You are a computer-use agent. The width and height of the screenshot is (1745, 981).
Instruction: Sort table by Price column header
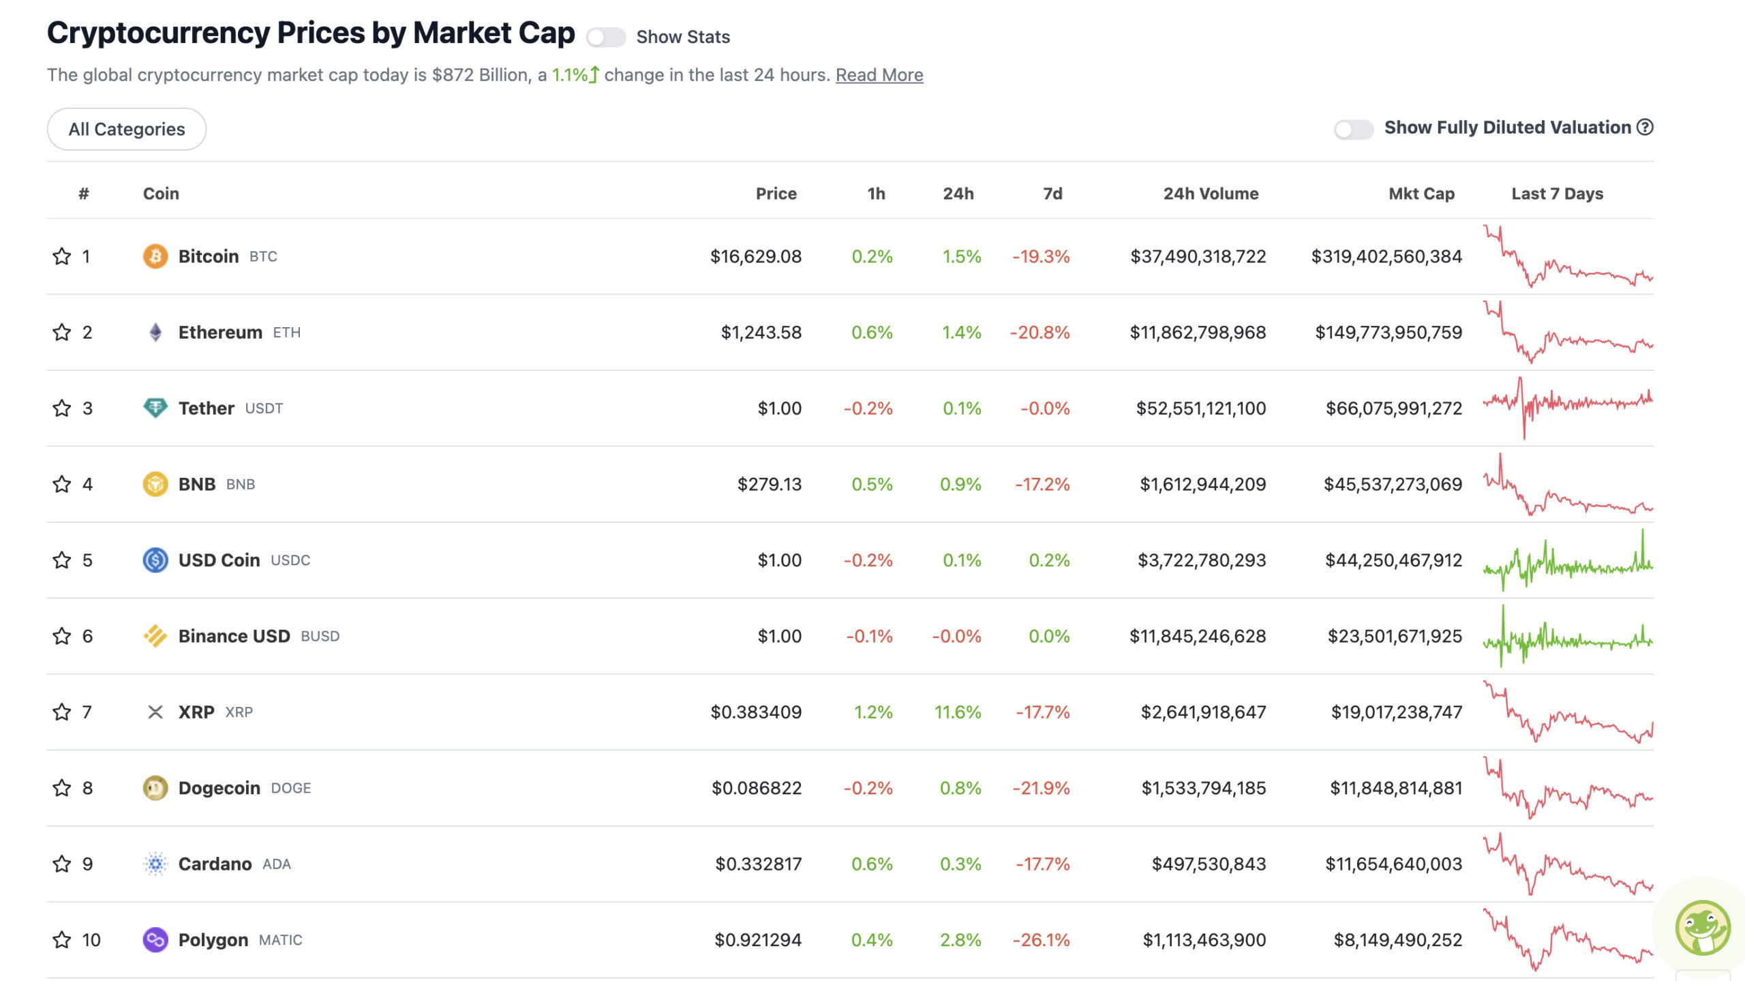tap(776, 194)
